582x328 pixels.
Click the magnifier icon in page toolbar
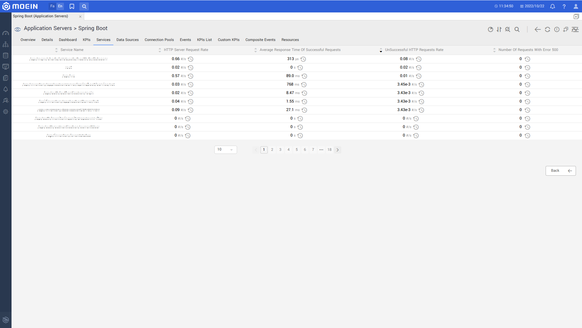[x=517, y=29]
